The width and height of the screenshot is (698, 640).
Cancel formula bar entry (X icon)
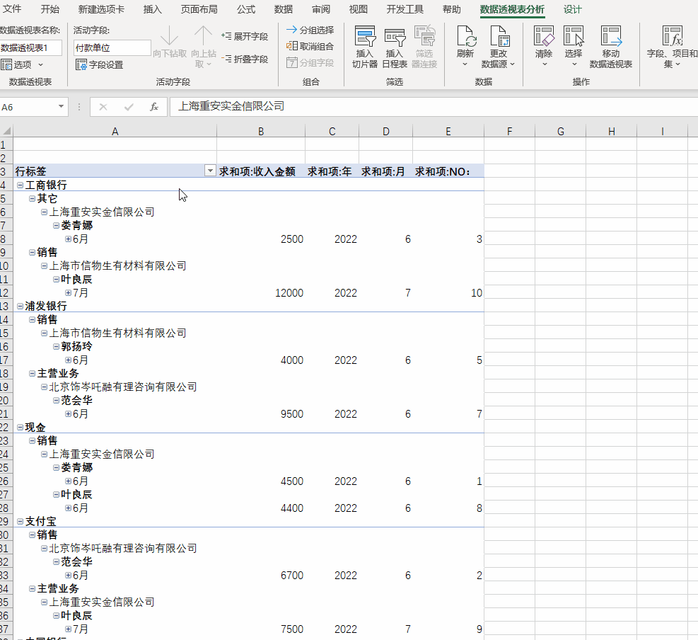tap(103, 107)
